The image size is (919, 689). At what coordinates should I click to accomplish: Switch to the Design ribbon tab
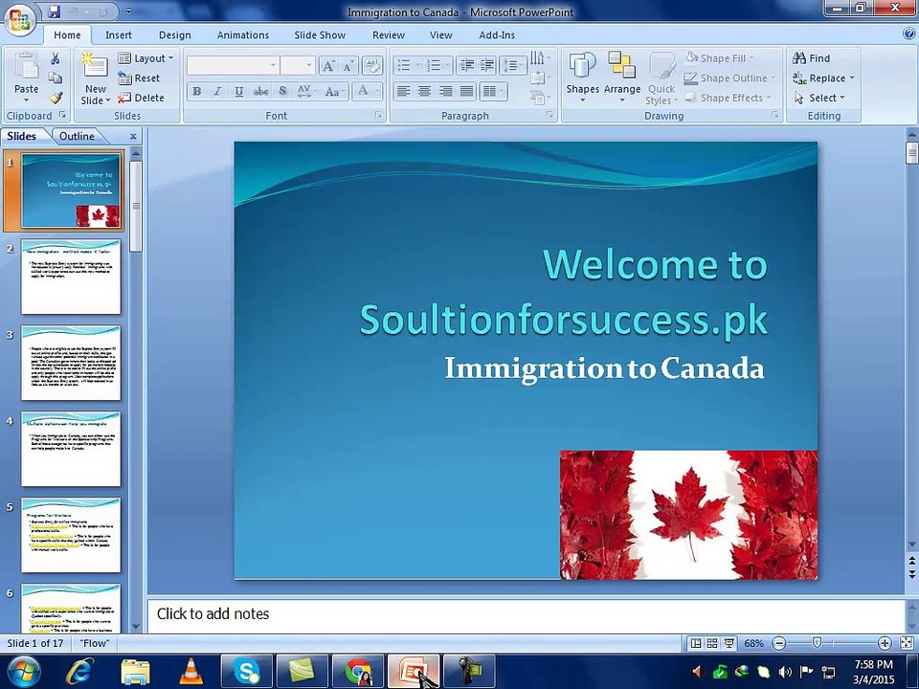pyautogui.click(x=174, y=35)
